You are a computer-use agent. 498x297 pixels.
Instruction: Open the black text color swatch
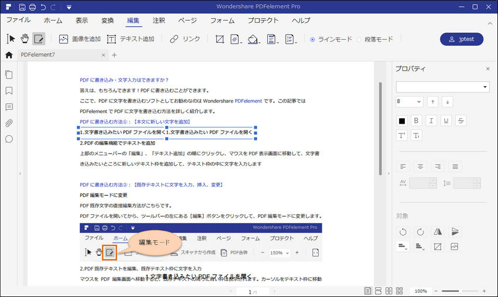[x=402, y=121]
